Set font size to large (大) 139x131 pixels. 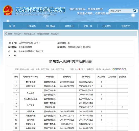[82, 69]
